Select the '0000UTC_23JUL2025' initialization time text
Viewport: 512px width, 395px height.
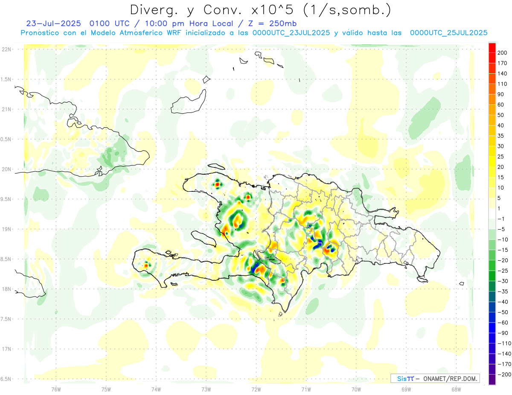click(291, 33)
